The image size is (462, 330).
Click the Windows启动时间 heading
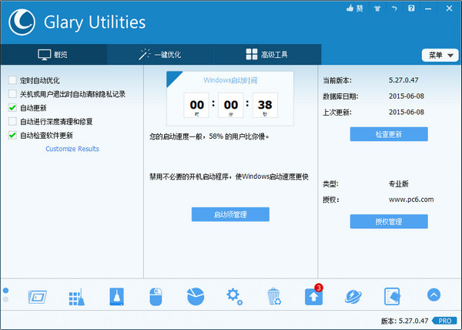(230, 80)
